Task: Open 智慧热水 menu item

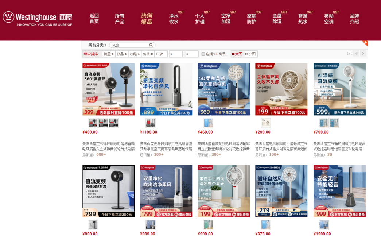Action: coord(303,19)
